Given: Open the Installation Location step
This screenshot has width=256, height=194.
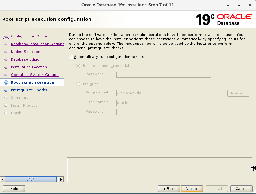Looking at the screenshot, I should click(x=29, y=67).
